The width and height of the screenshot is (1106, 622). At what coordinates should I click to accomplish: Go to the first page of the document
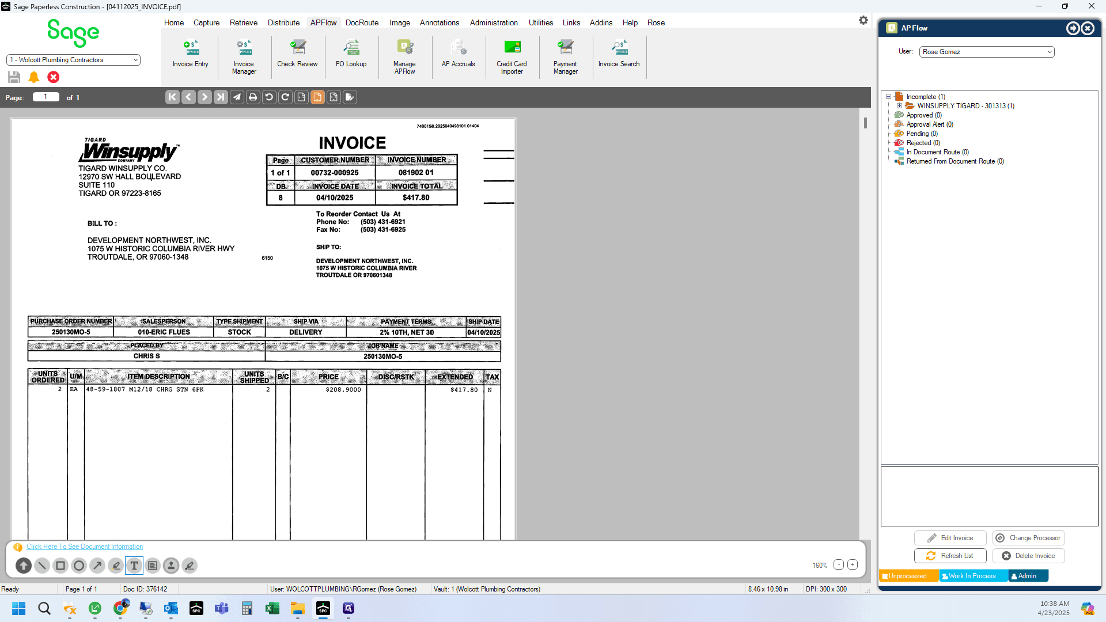coord(172,97)
